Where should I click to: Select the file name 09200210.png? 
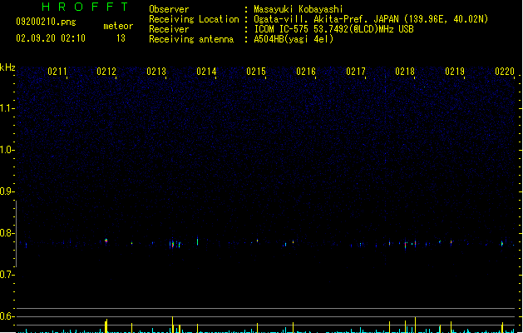[46, 22]
